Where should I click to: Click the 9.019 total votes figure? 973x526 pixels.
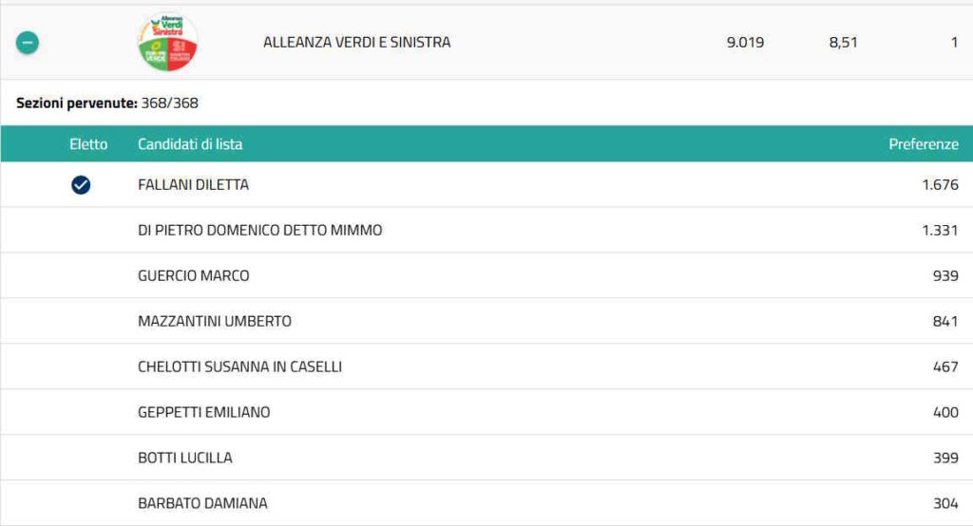[745, 43]
